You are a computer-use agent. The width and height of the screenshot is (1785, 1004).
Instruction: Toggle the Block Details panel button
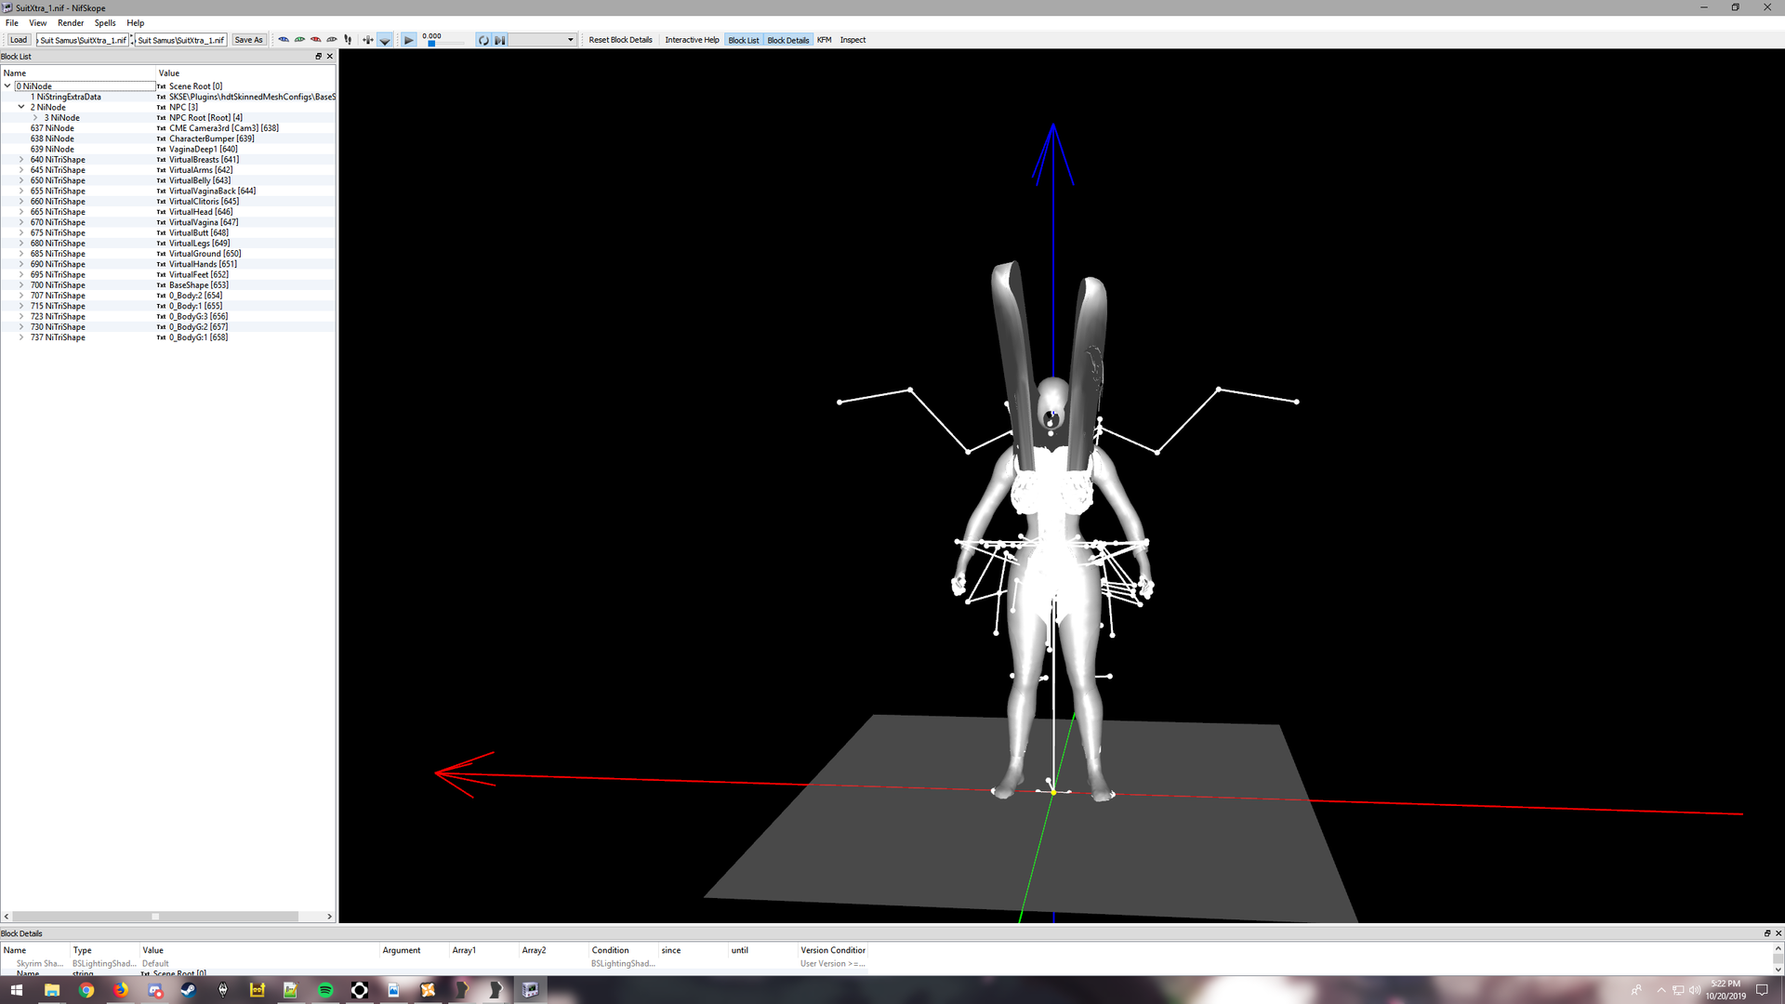click(x=788, y=40)
